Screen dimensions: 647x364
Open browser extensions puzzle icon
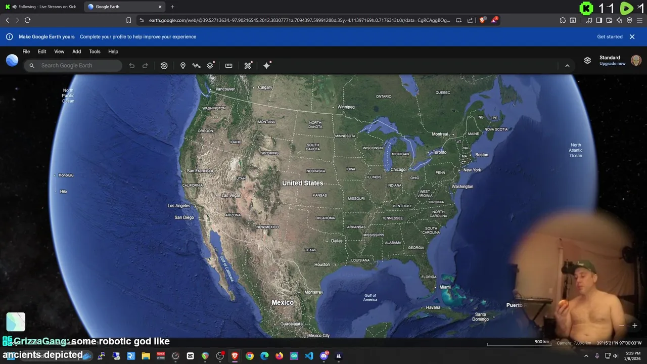(563, 20)
